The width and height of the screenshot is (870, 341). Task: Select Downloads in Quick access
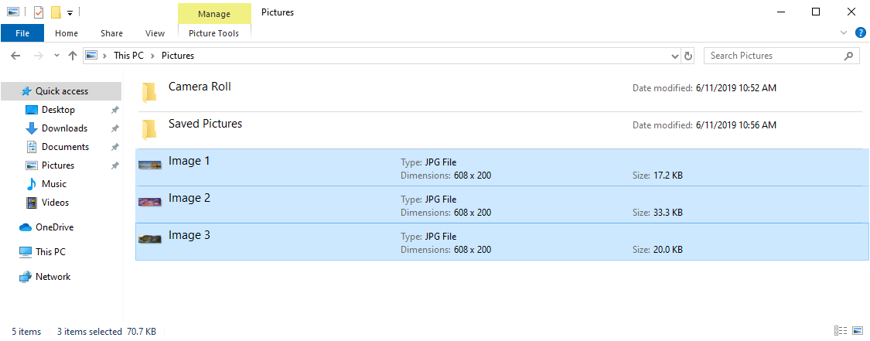point(64,128)
